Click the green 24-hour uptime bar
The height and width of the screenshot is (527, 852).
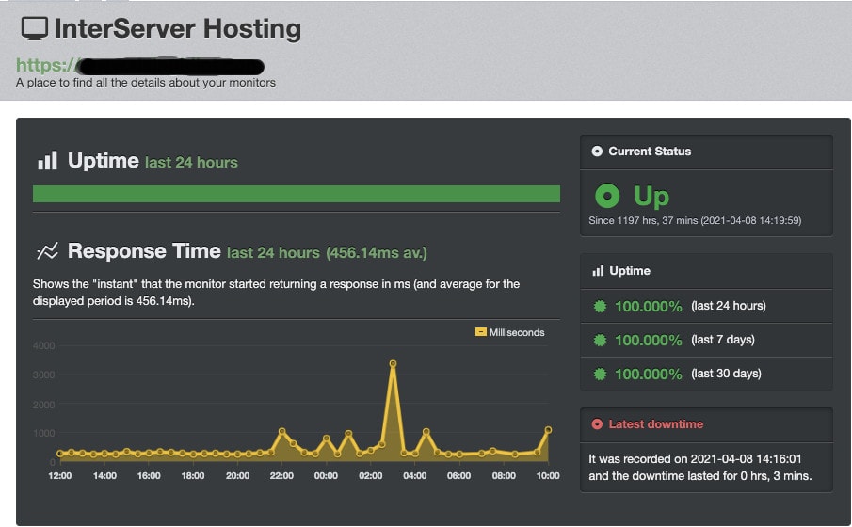[x=297, y=194]
